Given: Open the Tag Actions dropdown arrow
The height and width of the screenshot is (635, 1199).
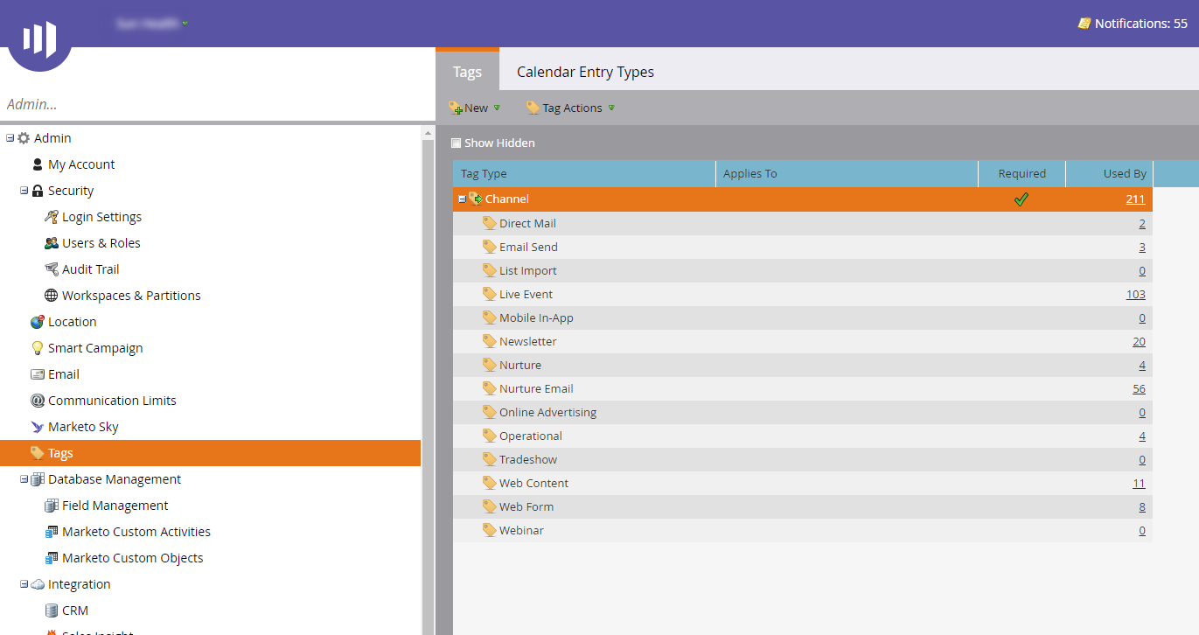Looking at the screenshot, I should (x=612, y=108).
